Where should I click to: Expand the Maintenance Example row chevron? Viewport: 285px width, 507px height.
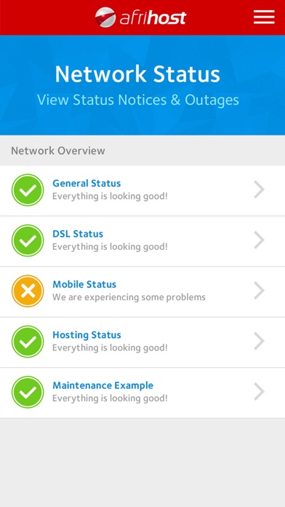click(x=259, y=392)
